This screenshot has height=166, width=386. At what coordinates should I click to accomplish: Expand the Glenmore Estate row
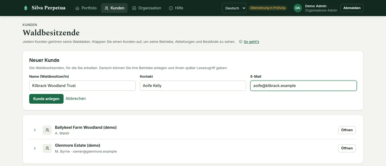35,148
